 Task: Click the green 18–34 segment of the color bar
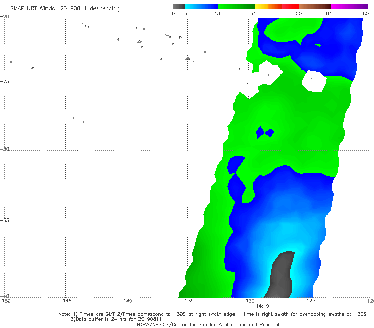pyautogui.click(x=237, y=6)
